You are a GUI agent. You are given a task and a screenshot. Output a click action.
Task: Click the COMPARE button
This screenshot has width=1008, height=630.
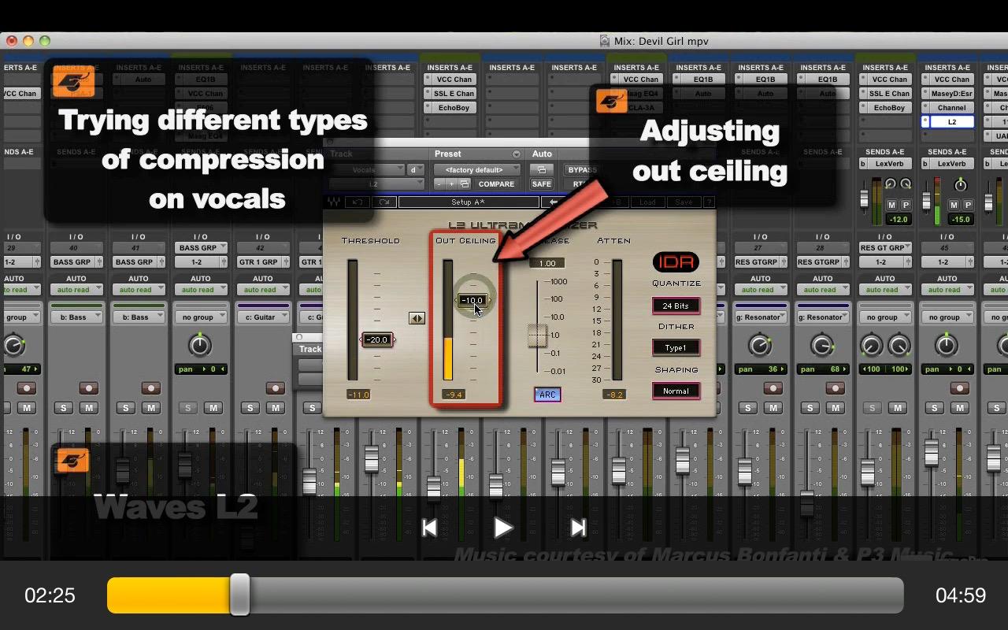pos(496,184)
